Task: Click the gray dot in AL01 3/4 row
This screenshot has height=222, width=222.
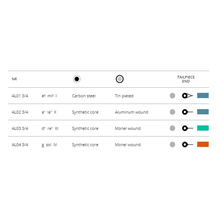Action: tap(172, 95)
